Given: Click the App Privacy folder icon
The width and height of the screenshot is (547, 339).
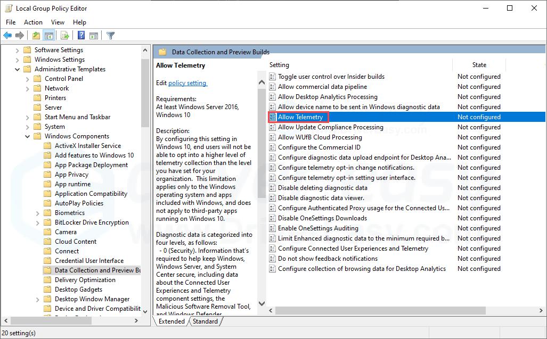Looking at the screenshot, I should click(x=48, y=175).
